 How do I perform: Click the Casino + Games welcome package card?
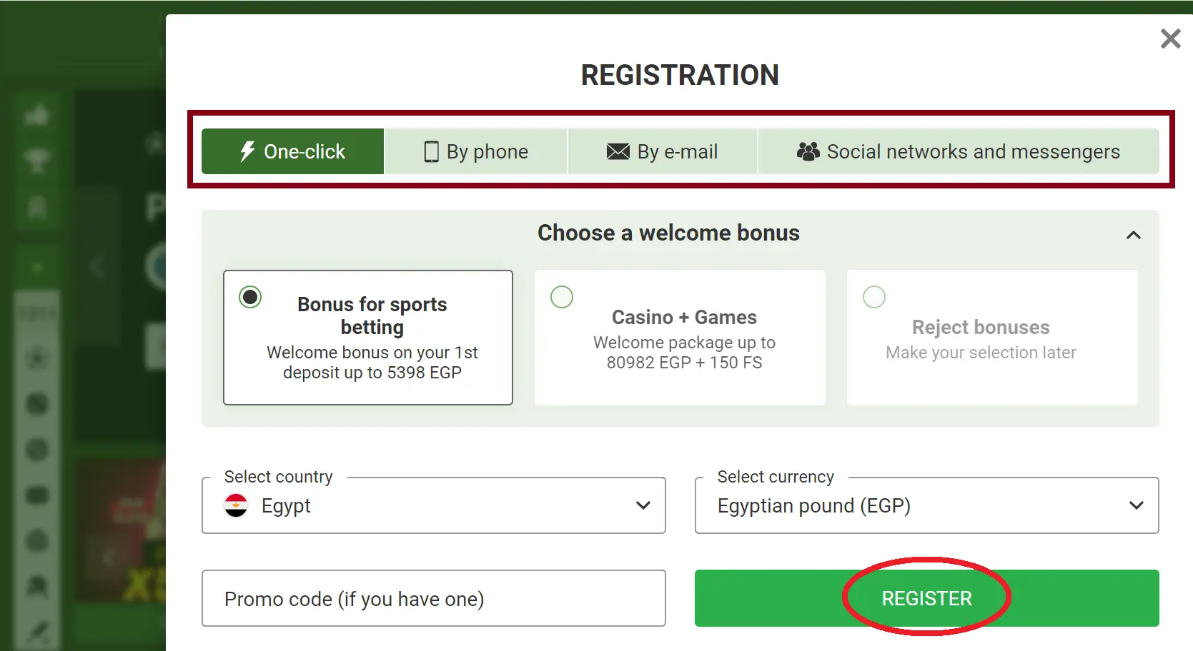tap(680, 338)
